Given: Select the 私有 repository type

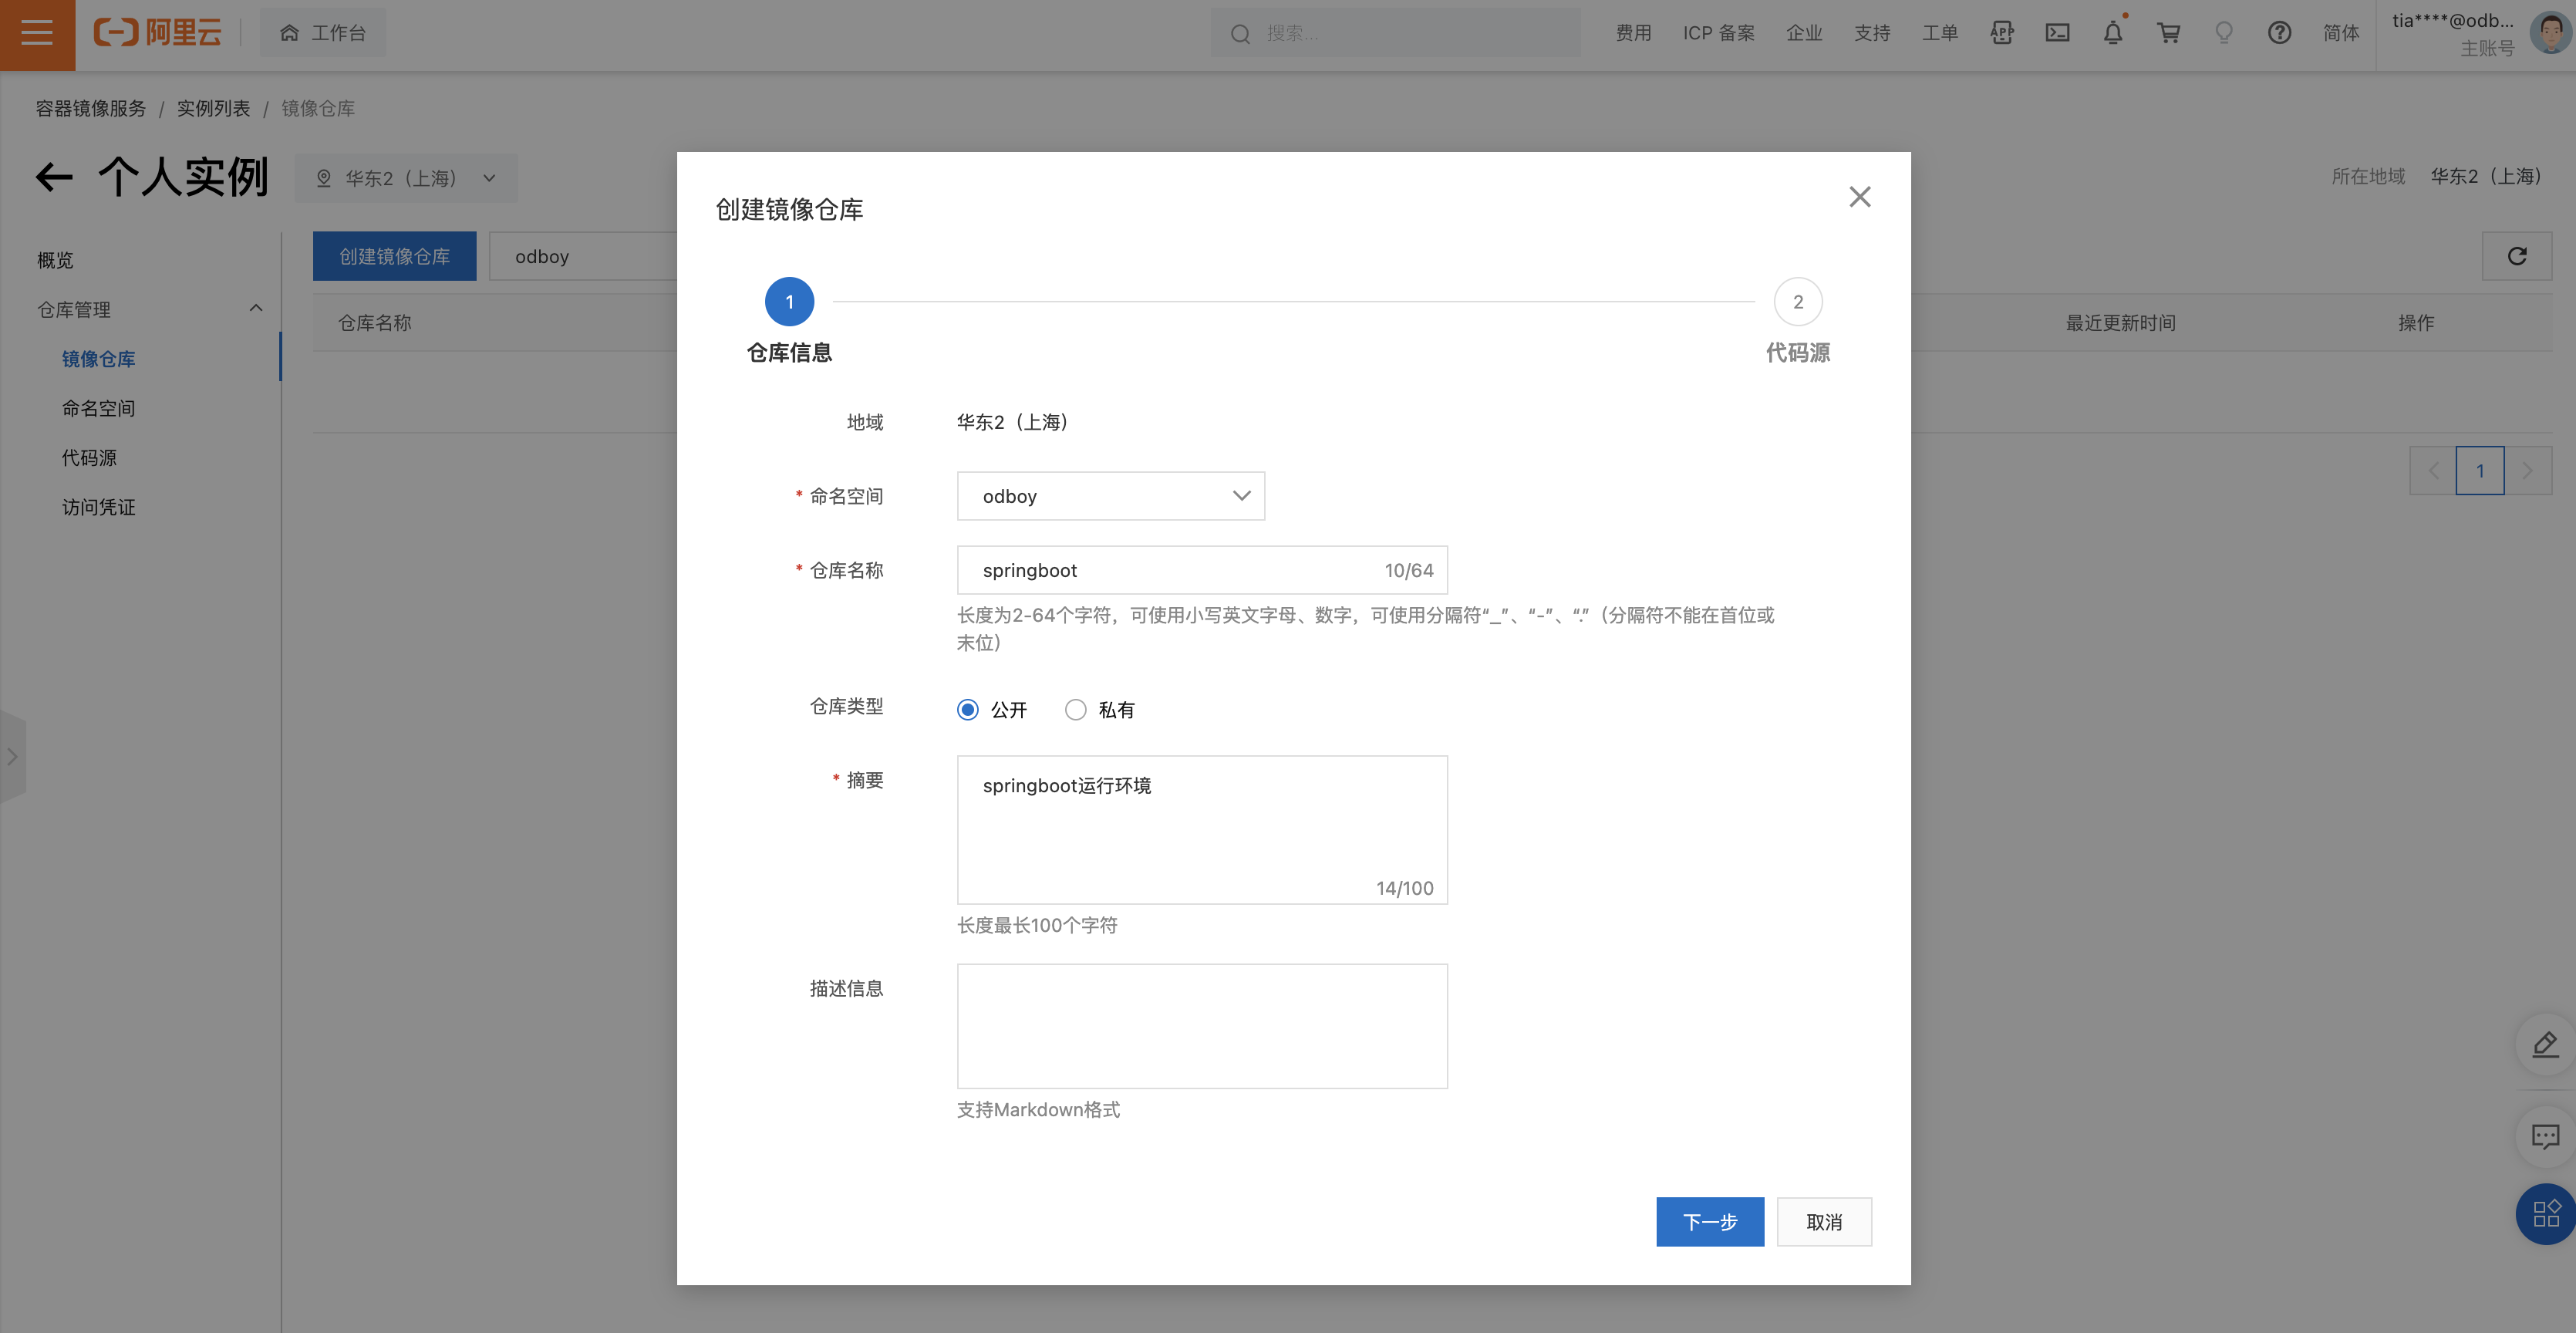Looking at the screenshot, I should pos(1075,709).
